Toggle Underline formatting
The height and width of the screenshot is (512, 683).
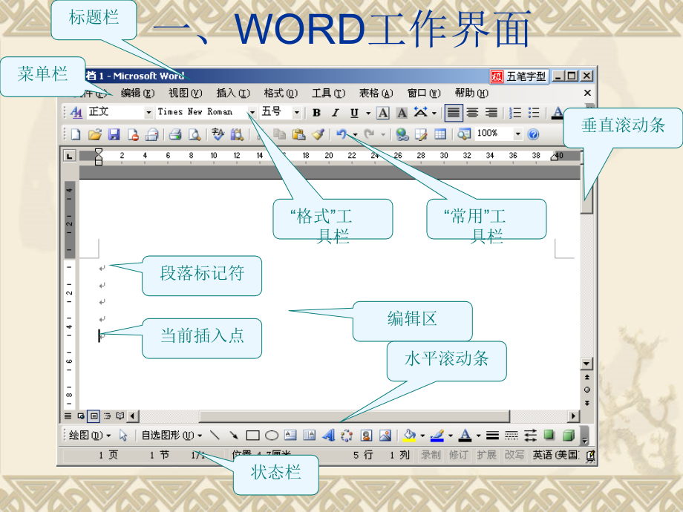[x=354, y=113]
